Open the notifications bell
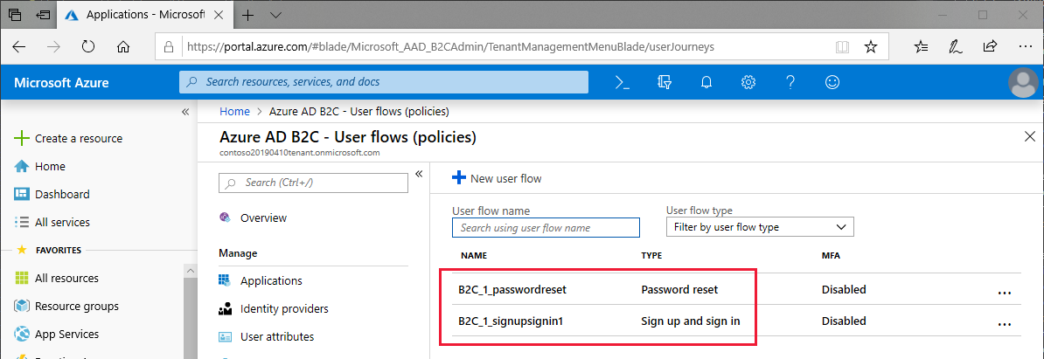 point(706,82)
